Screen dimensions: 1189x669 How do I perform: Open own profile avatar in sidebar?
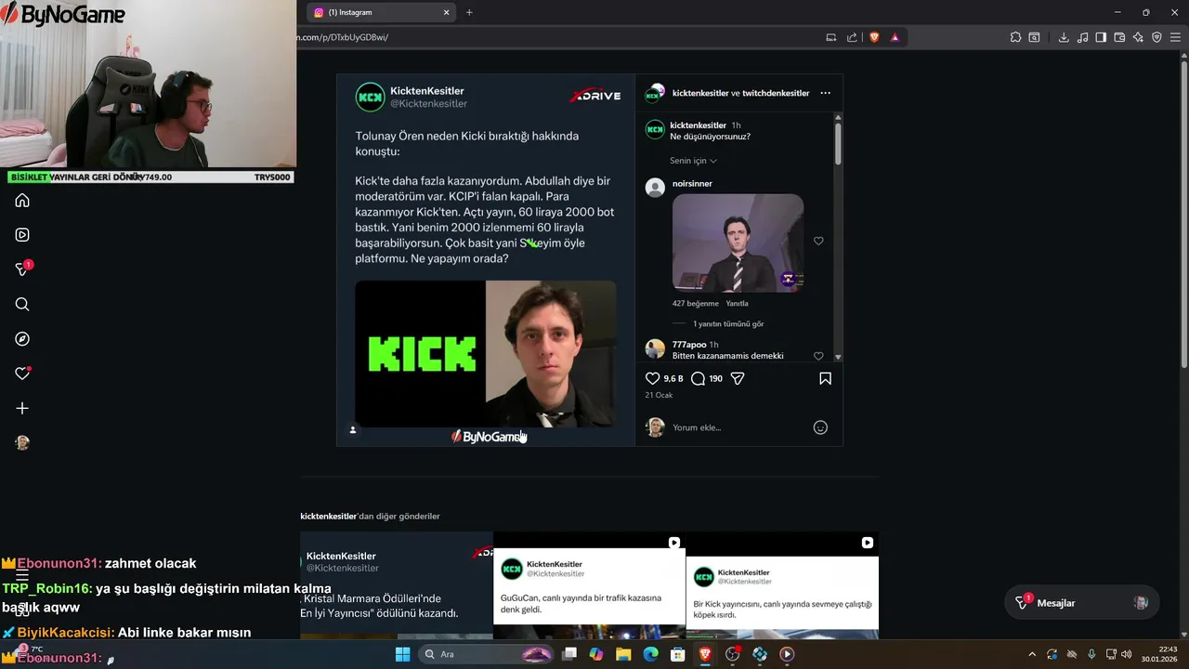coord(22,442)
